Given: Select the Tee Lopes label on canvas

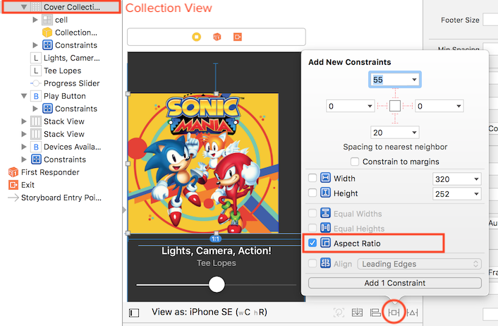Looking at the screenshot, I should pyautogui.click(x=217, y=263).
